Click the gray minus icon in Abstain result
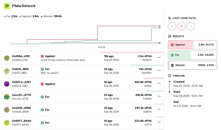This screenshot has width=221, height=130. click(172, 65)
